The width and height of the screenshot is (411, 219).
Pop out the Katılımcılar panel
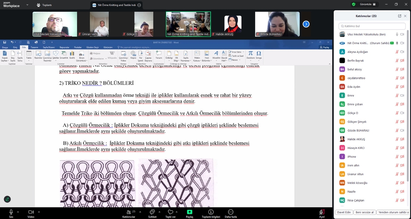coord(399,16)
